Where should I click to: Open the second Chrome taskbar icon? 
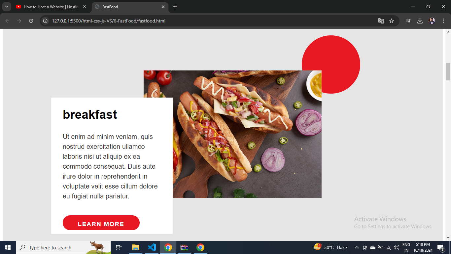(200, 247)
